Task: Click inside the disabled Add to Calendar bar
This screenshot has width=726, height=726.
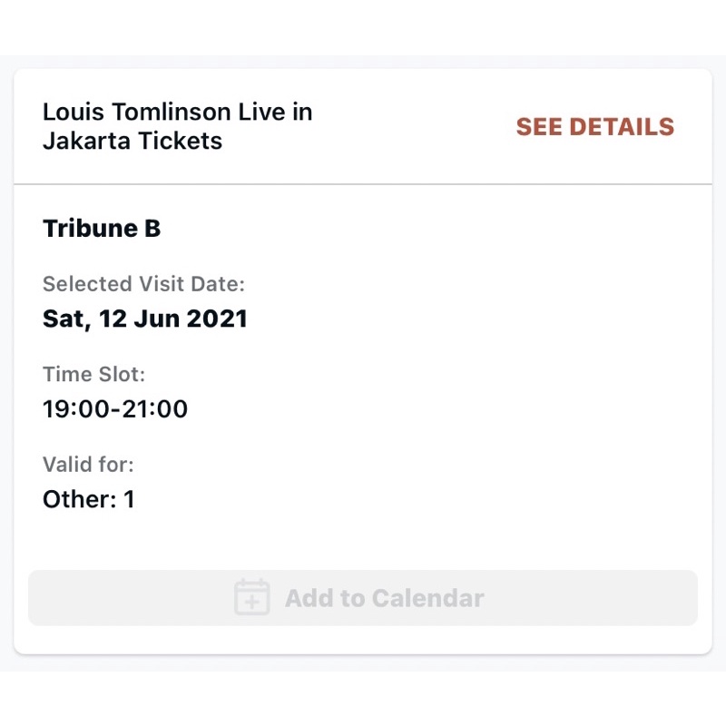Action: click(363, 597)
